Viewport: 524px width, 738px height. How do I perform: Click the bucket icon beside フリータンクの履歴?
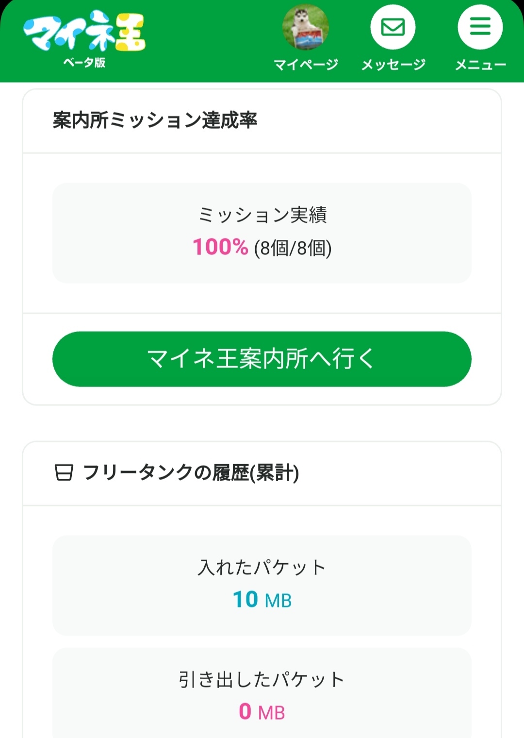click(64, 472)
